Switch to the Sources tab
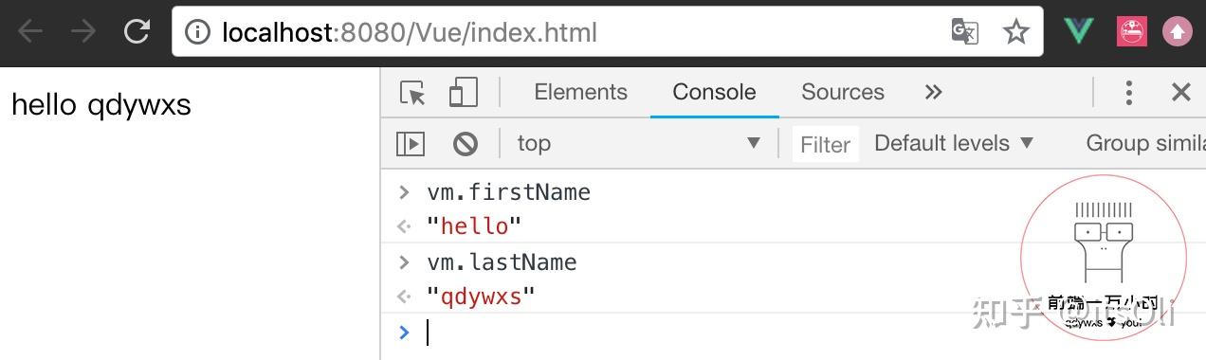1206x360 pixels. [x=843, y=92]
